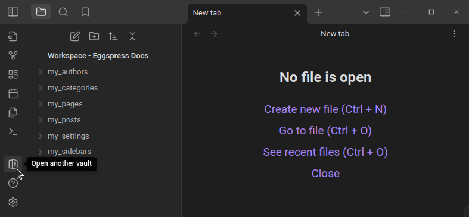Open another vault icon

[x=13, y=164]
